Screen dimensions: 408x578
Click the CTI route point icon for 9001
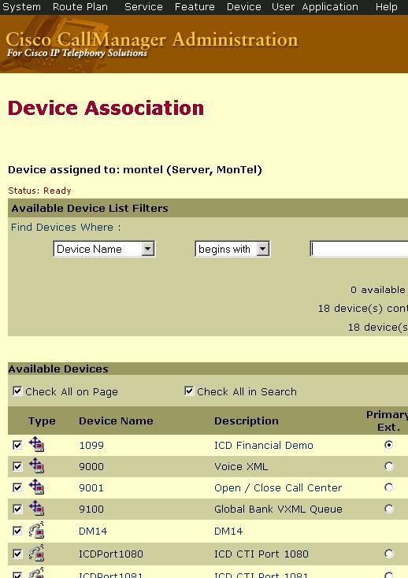coord(36,487)
